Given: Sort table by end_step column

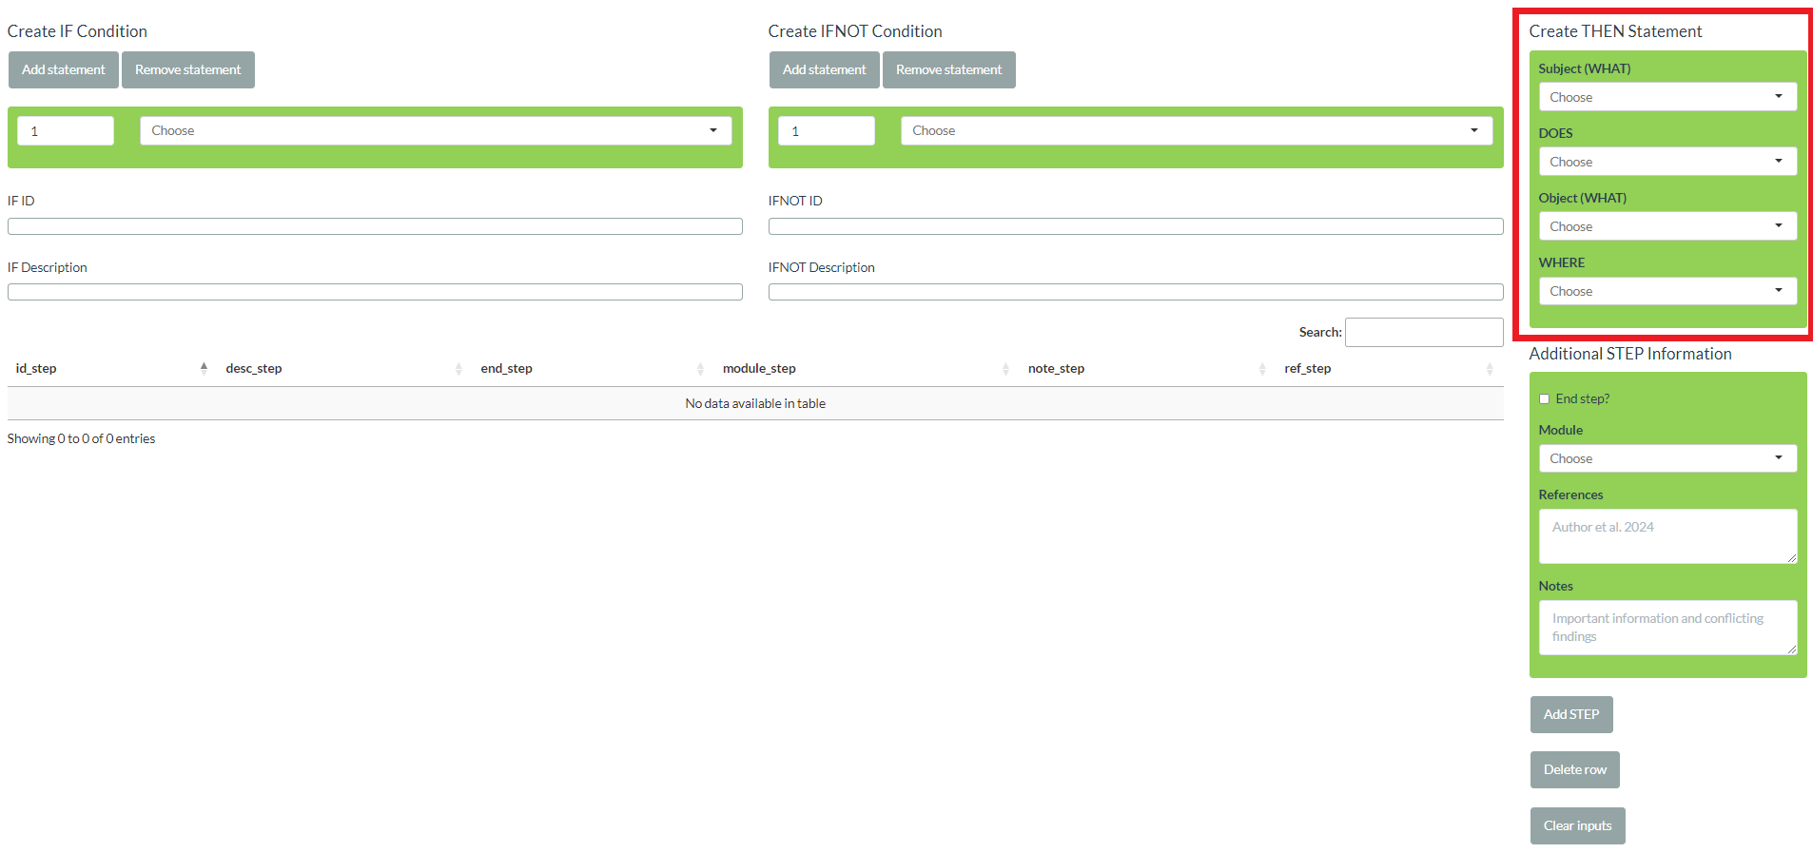Looking at the screenshot, I should point(506,369).
